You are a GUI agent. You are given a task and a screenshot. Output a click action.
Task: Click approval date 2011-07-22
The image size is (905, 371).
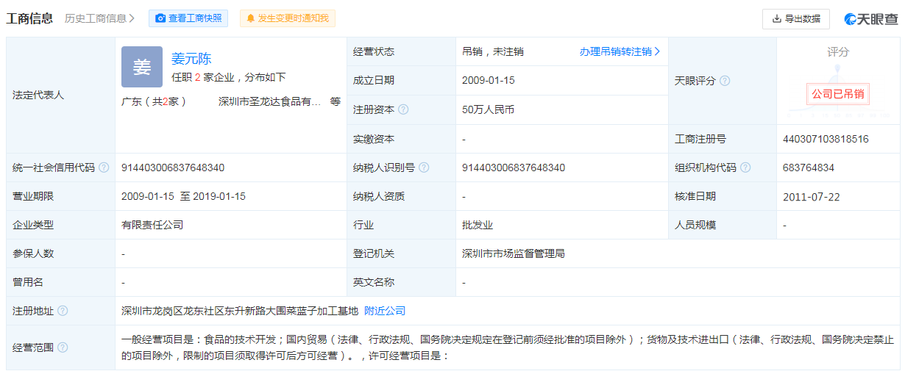coord(812,196)
